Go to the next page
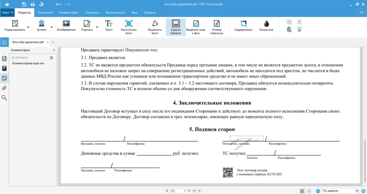This screenshot has width=367, height=194. [x=200, y=191]
